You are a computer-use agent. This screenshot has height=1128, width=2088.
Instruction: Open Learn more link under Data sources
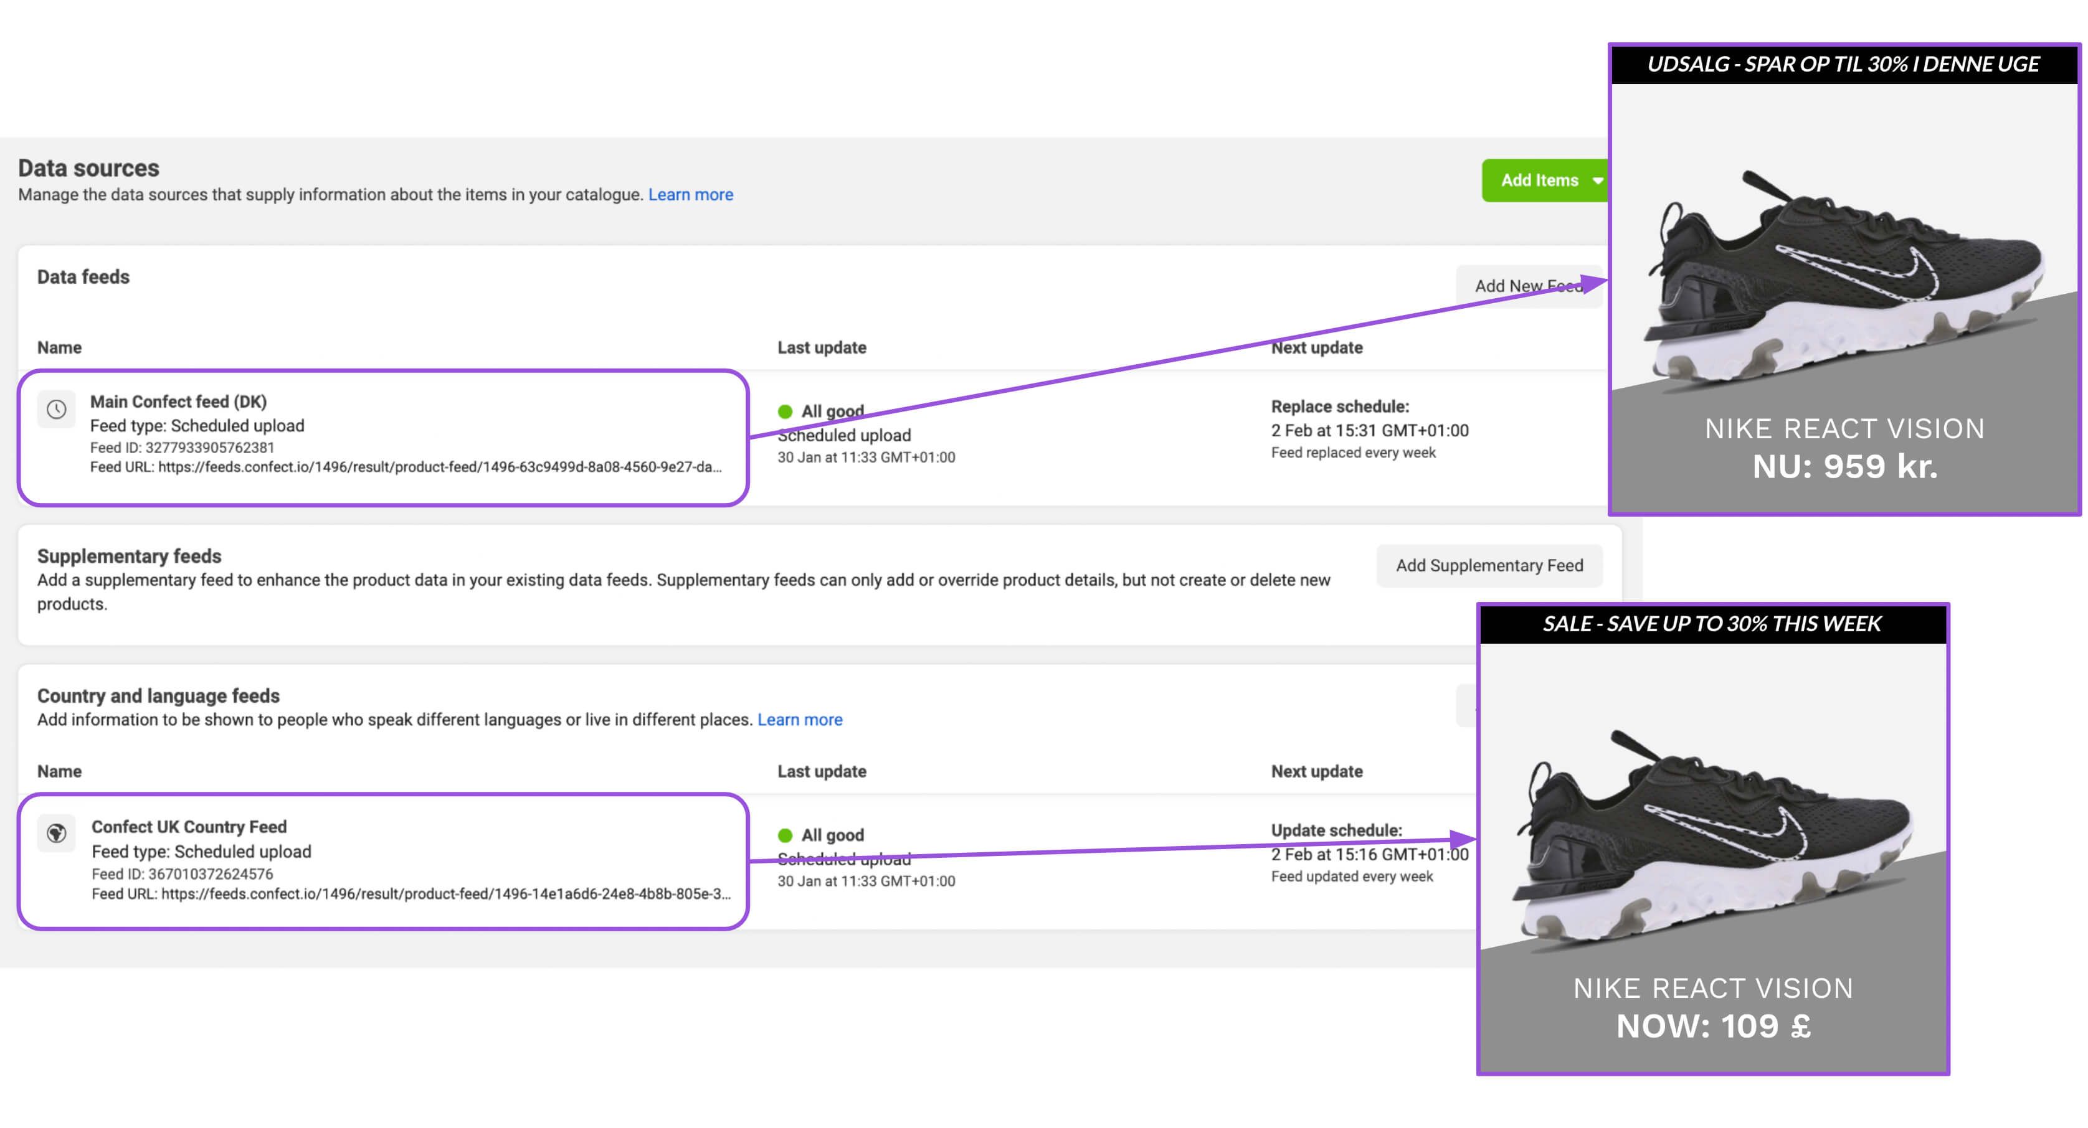click(691, 194)
